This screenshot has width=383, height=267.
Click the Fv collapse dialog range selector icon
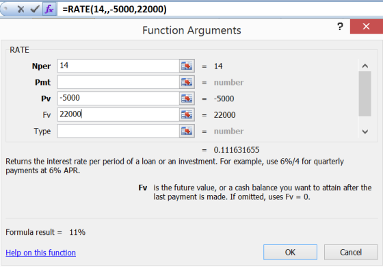tap(187, 115)
